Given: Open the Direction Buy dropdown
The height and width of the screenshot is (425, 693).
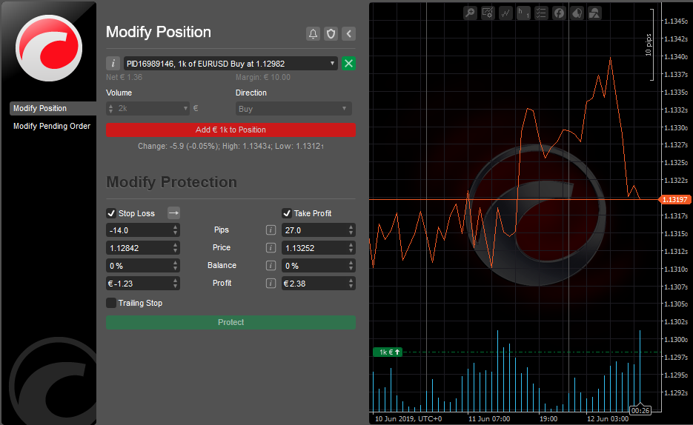Looking at the screenshot, I should pos(294,109).
